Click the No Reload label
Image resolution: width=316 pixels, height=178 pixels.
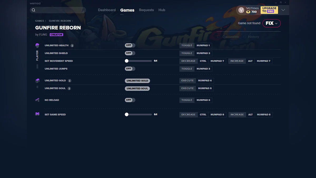pyautogui.click(x=52, y=100)
